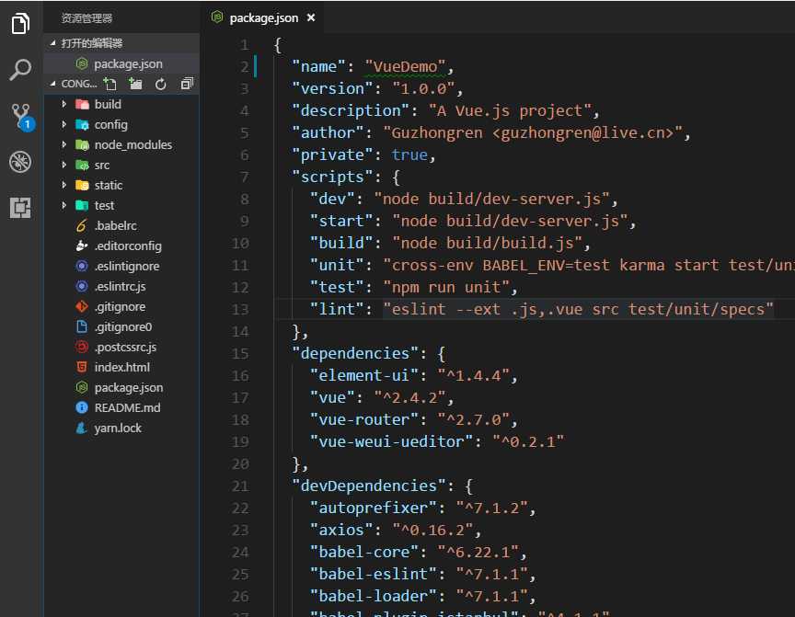Collapse the open editors section

pyautogui.click(x=52, y=43)
